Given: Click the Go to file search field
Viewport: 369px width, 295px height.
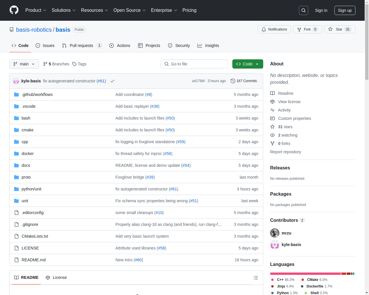Looking at the screenshot, I should point(194,64).
